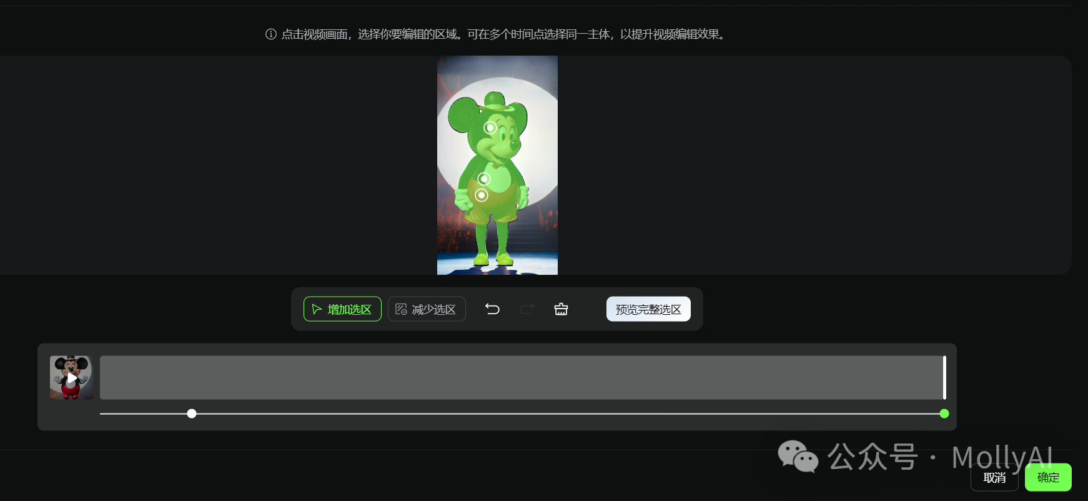Click the 预览完整选区 preview button
1088x501 pixels.
click(x=648, y=309)
